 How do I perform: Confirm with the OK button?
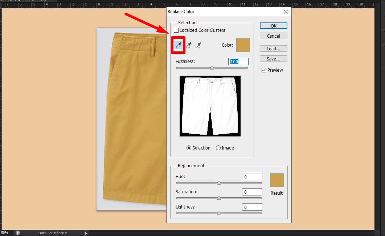pyautogui.click(x=273, y=25)
